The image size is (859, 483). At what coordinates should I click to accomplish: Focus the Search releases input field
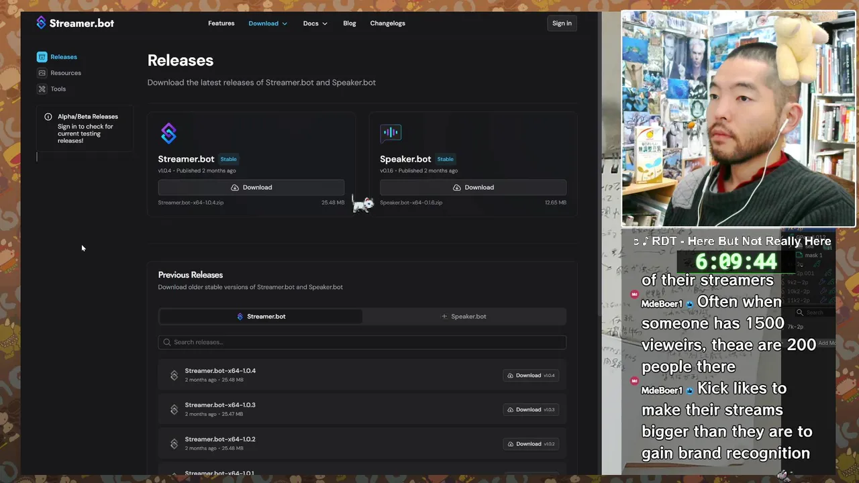(x=362, y=342)
